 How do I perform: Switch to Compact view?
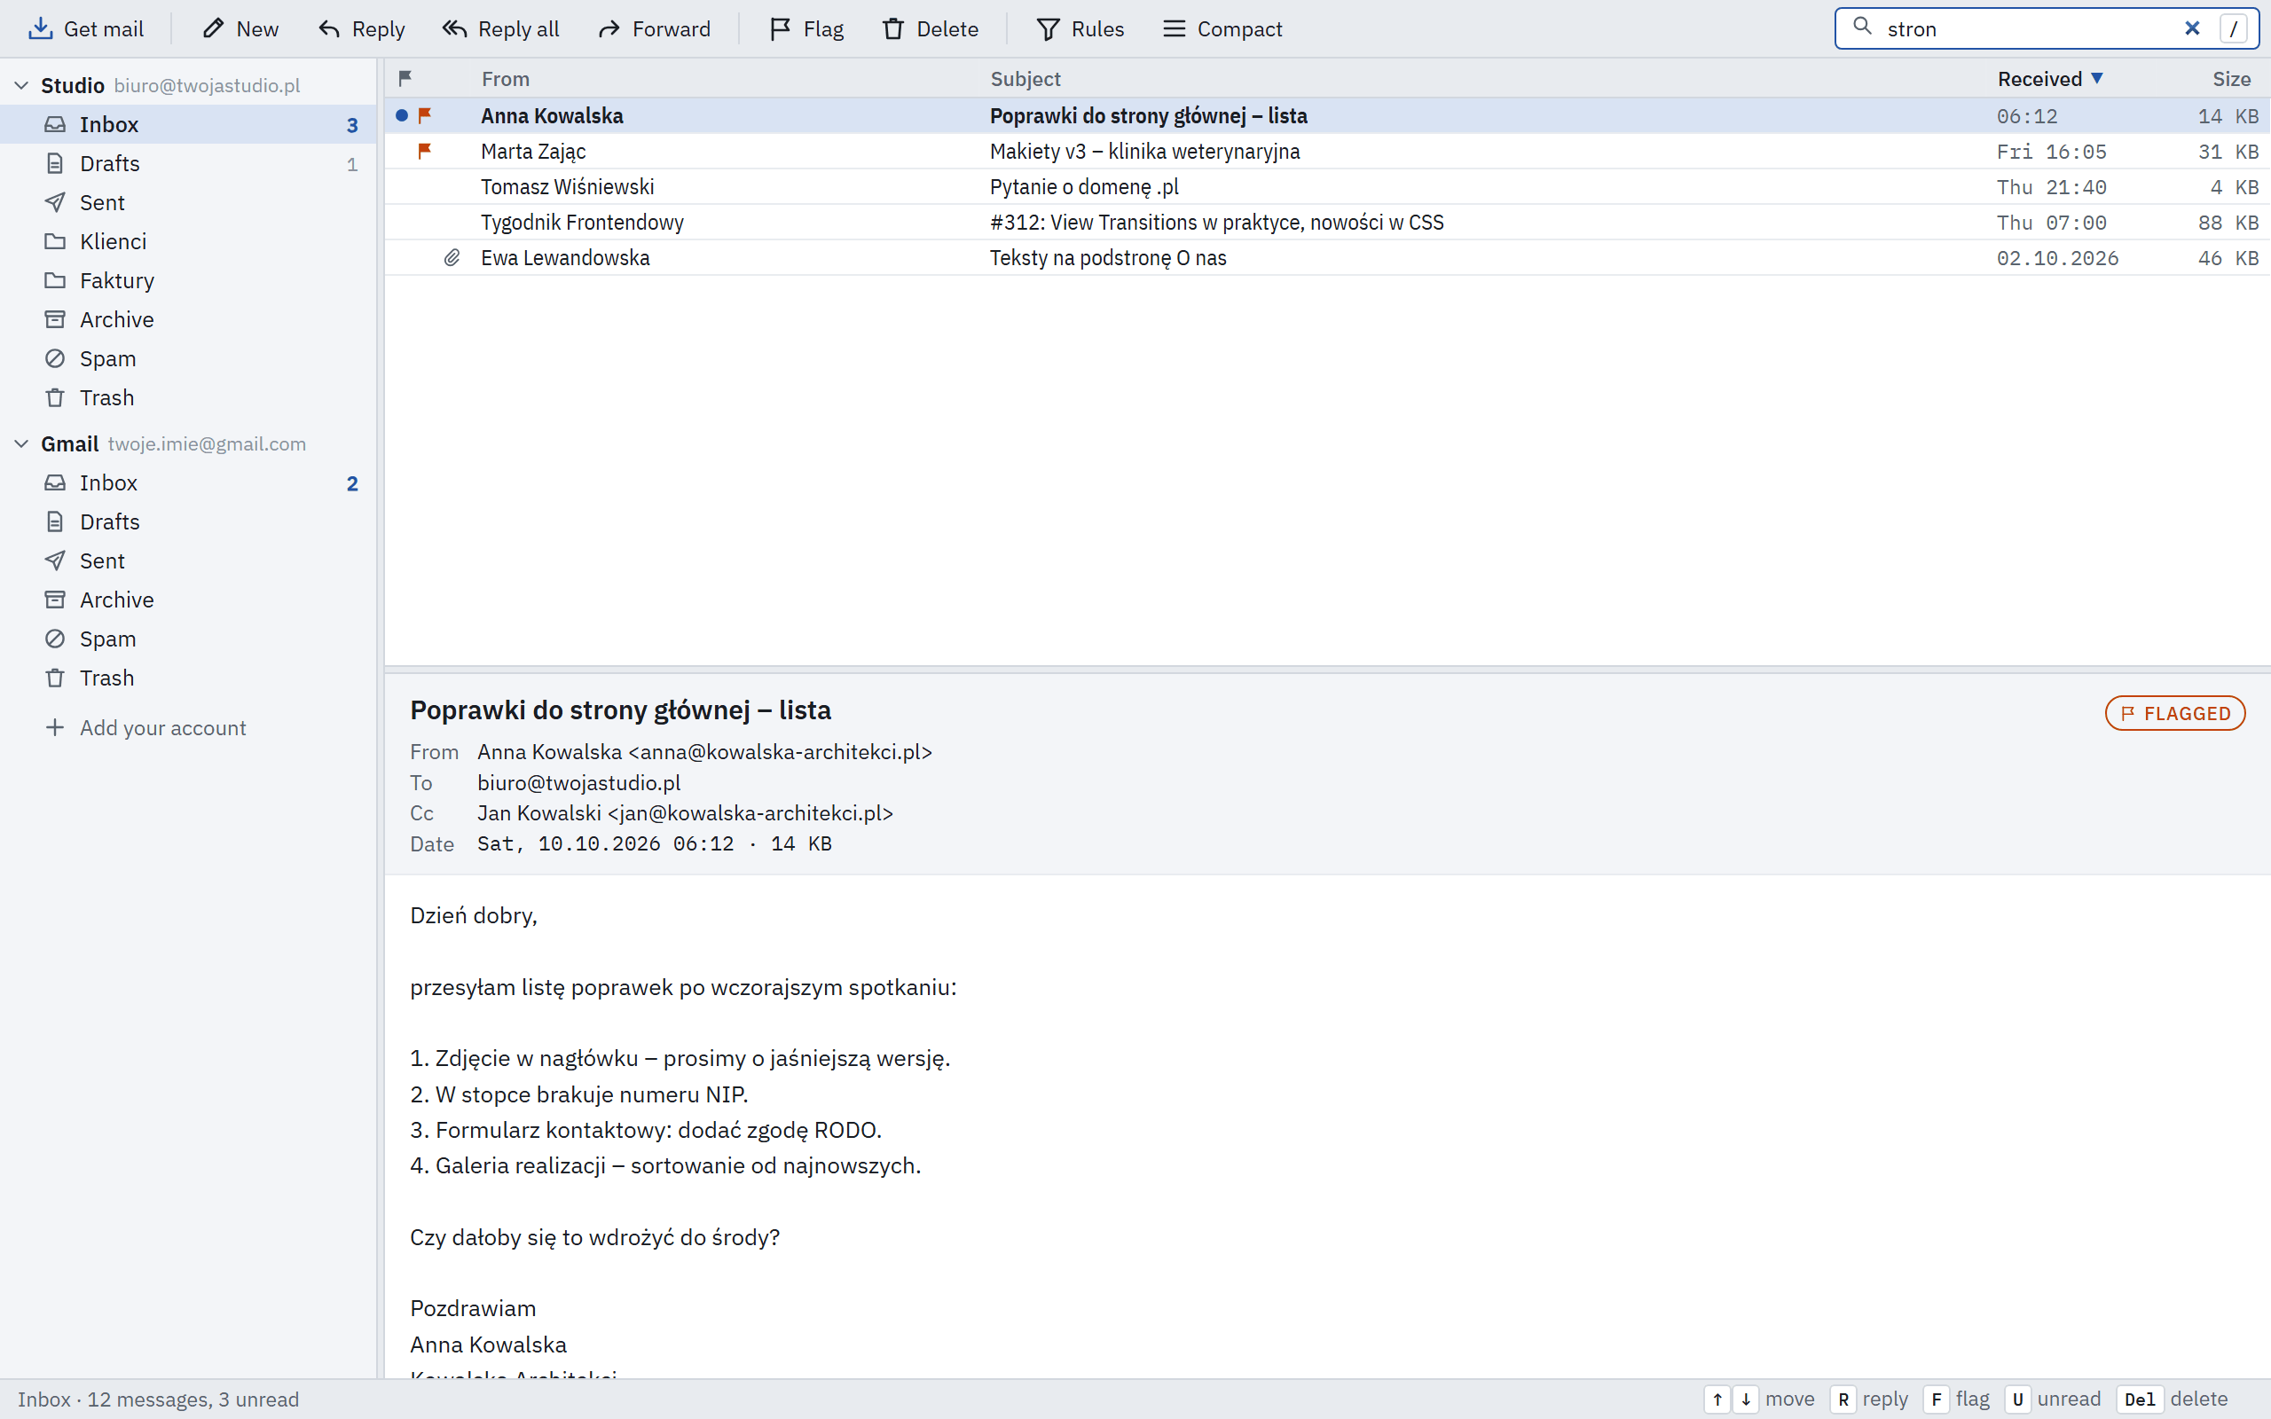[1222, 29]
